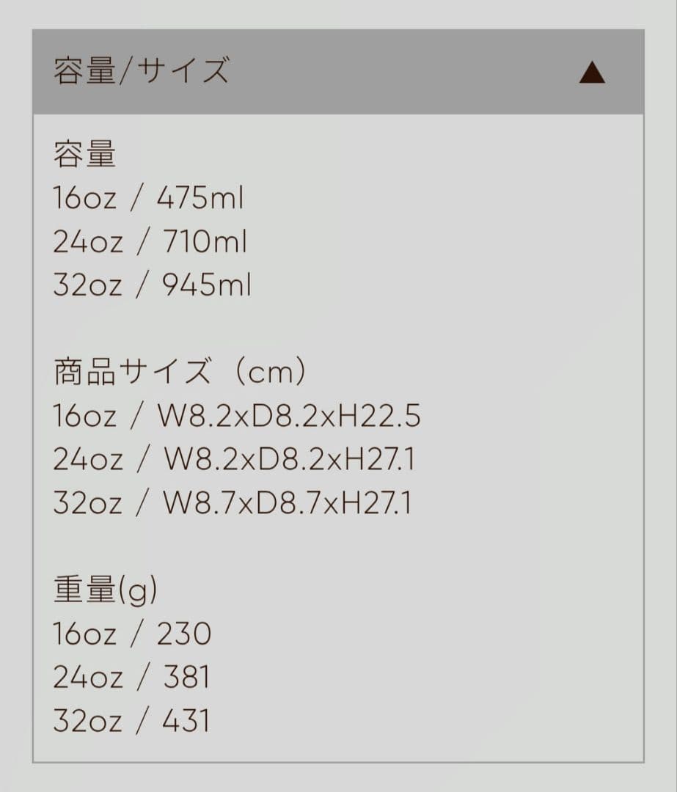Image resolution: width=677 pixels, height=792 pixels.
Task: Click the 重量(g) heading
Action: [x=106, y=591]
